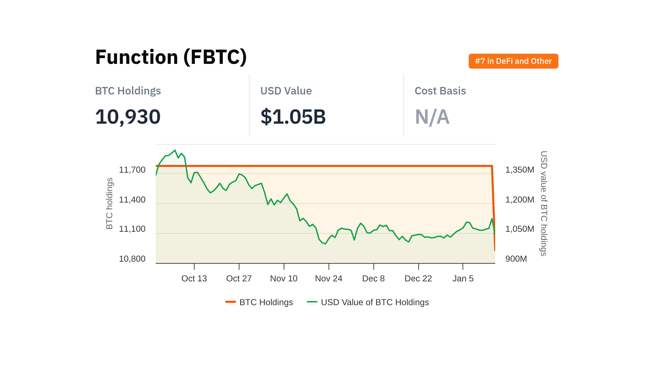The width and height of the screenshot is (653, 367).
Task: Click the Function (FBTC) title
Action: 171,57
